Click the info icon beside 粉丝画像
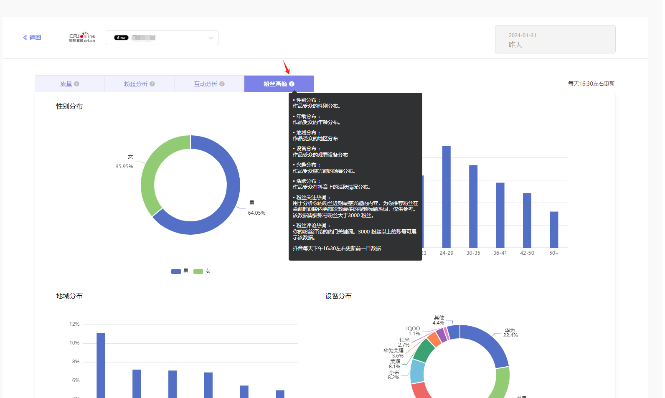This screenshot has height=398, width=665. [292, 84]
